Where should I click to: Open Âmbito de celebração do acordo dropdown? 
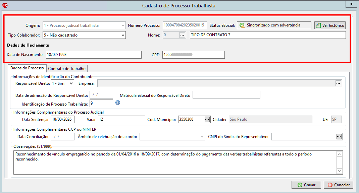click(172, 136)
